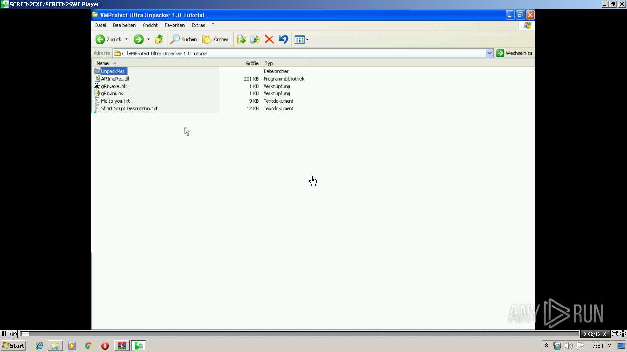The height and width of the screenshot is (352, 627).
Task: Click the player info icon
Action: [623, 334]
